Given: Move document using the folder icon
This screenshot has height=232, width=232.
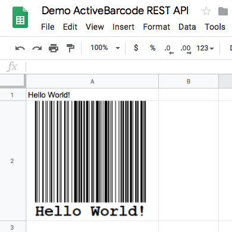Looking at the screenshot, I should pyautogui.click(x=223, y=11).
